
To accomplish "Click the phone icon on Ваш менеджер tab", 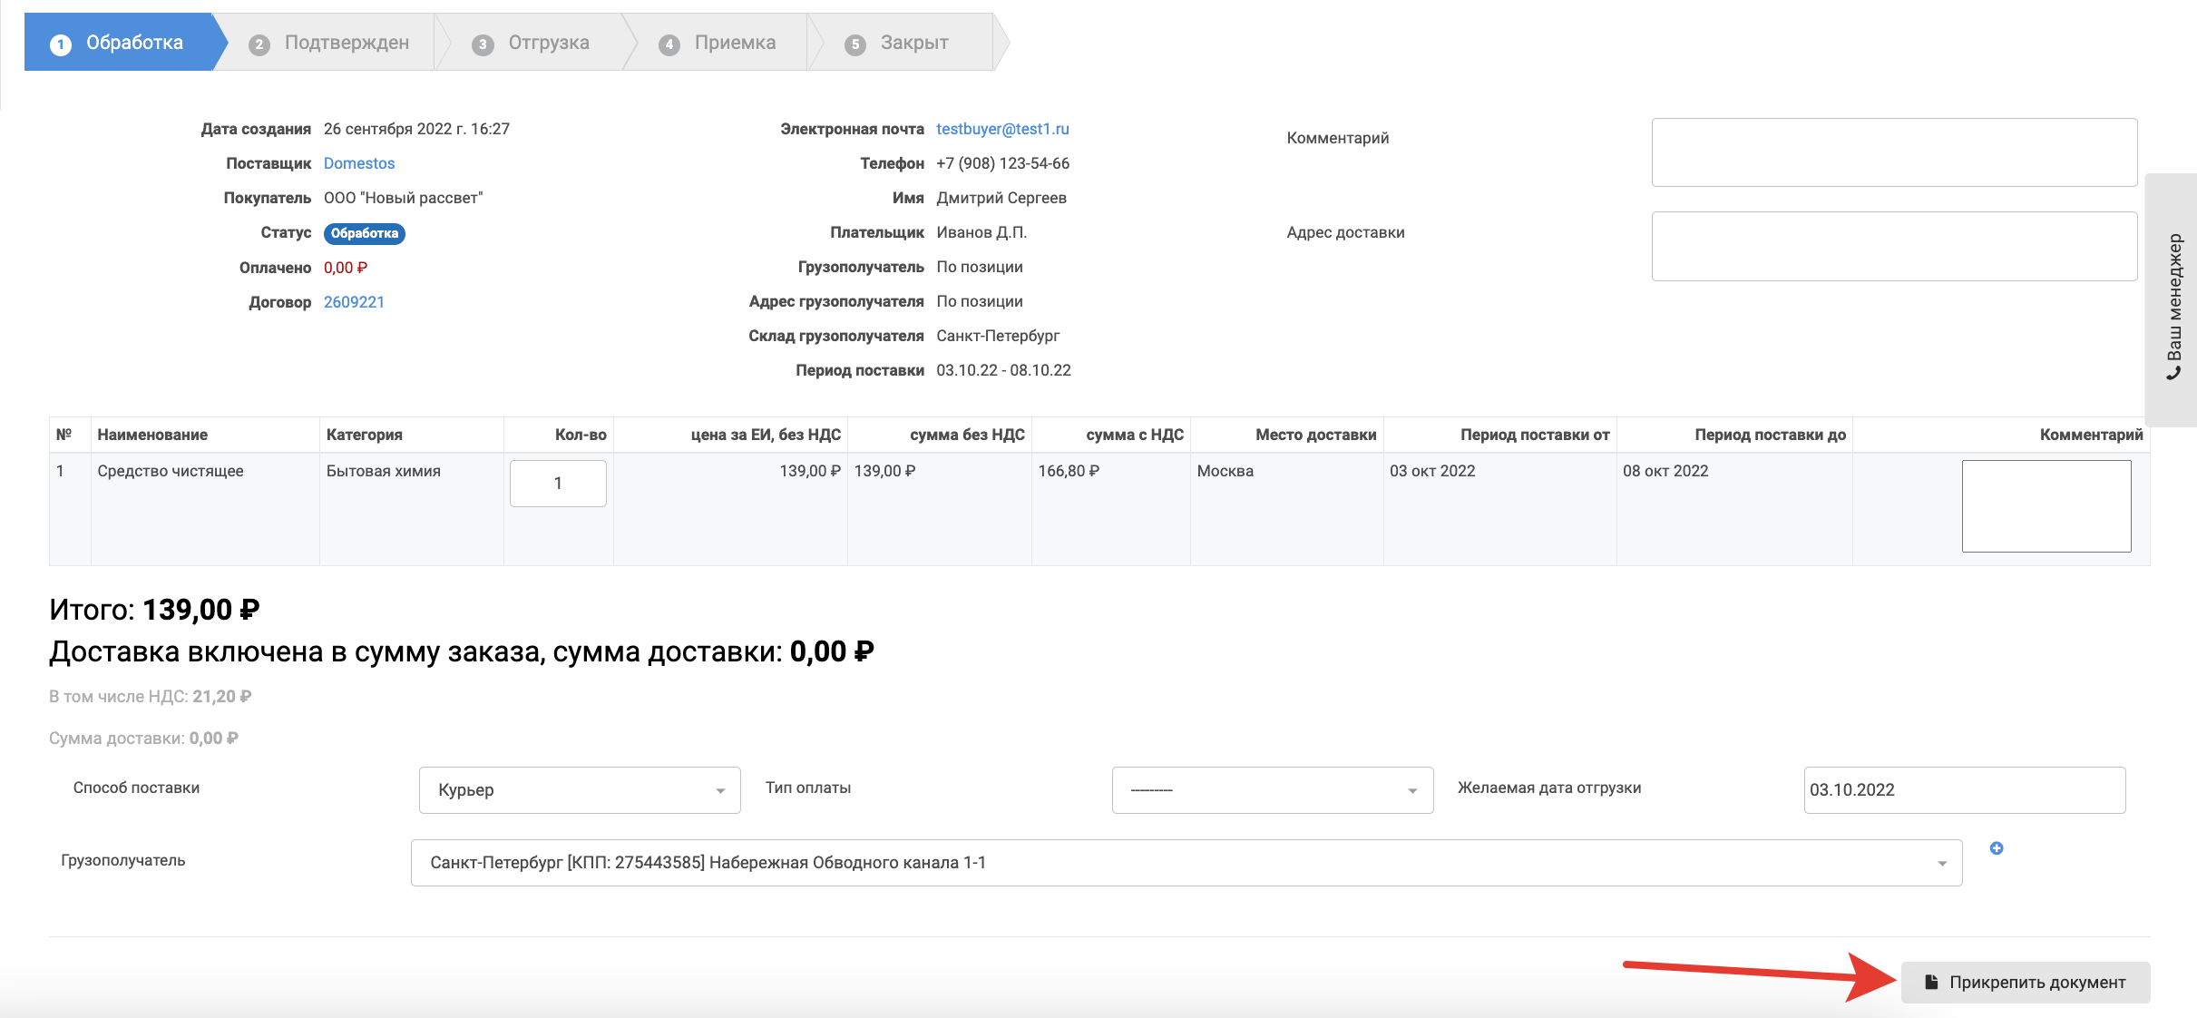I will 2173,373.
